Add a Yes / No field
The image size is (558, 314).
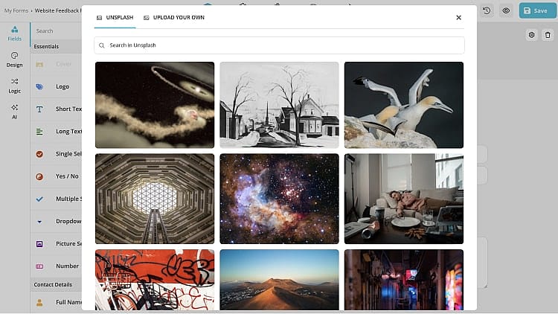tap(57, 176)
